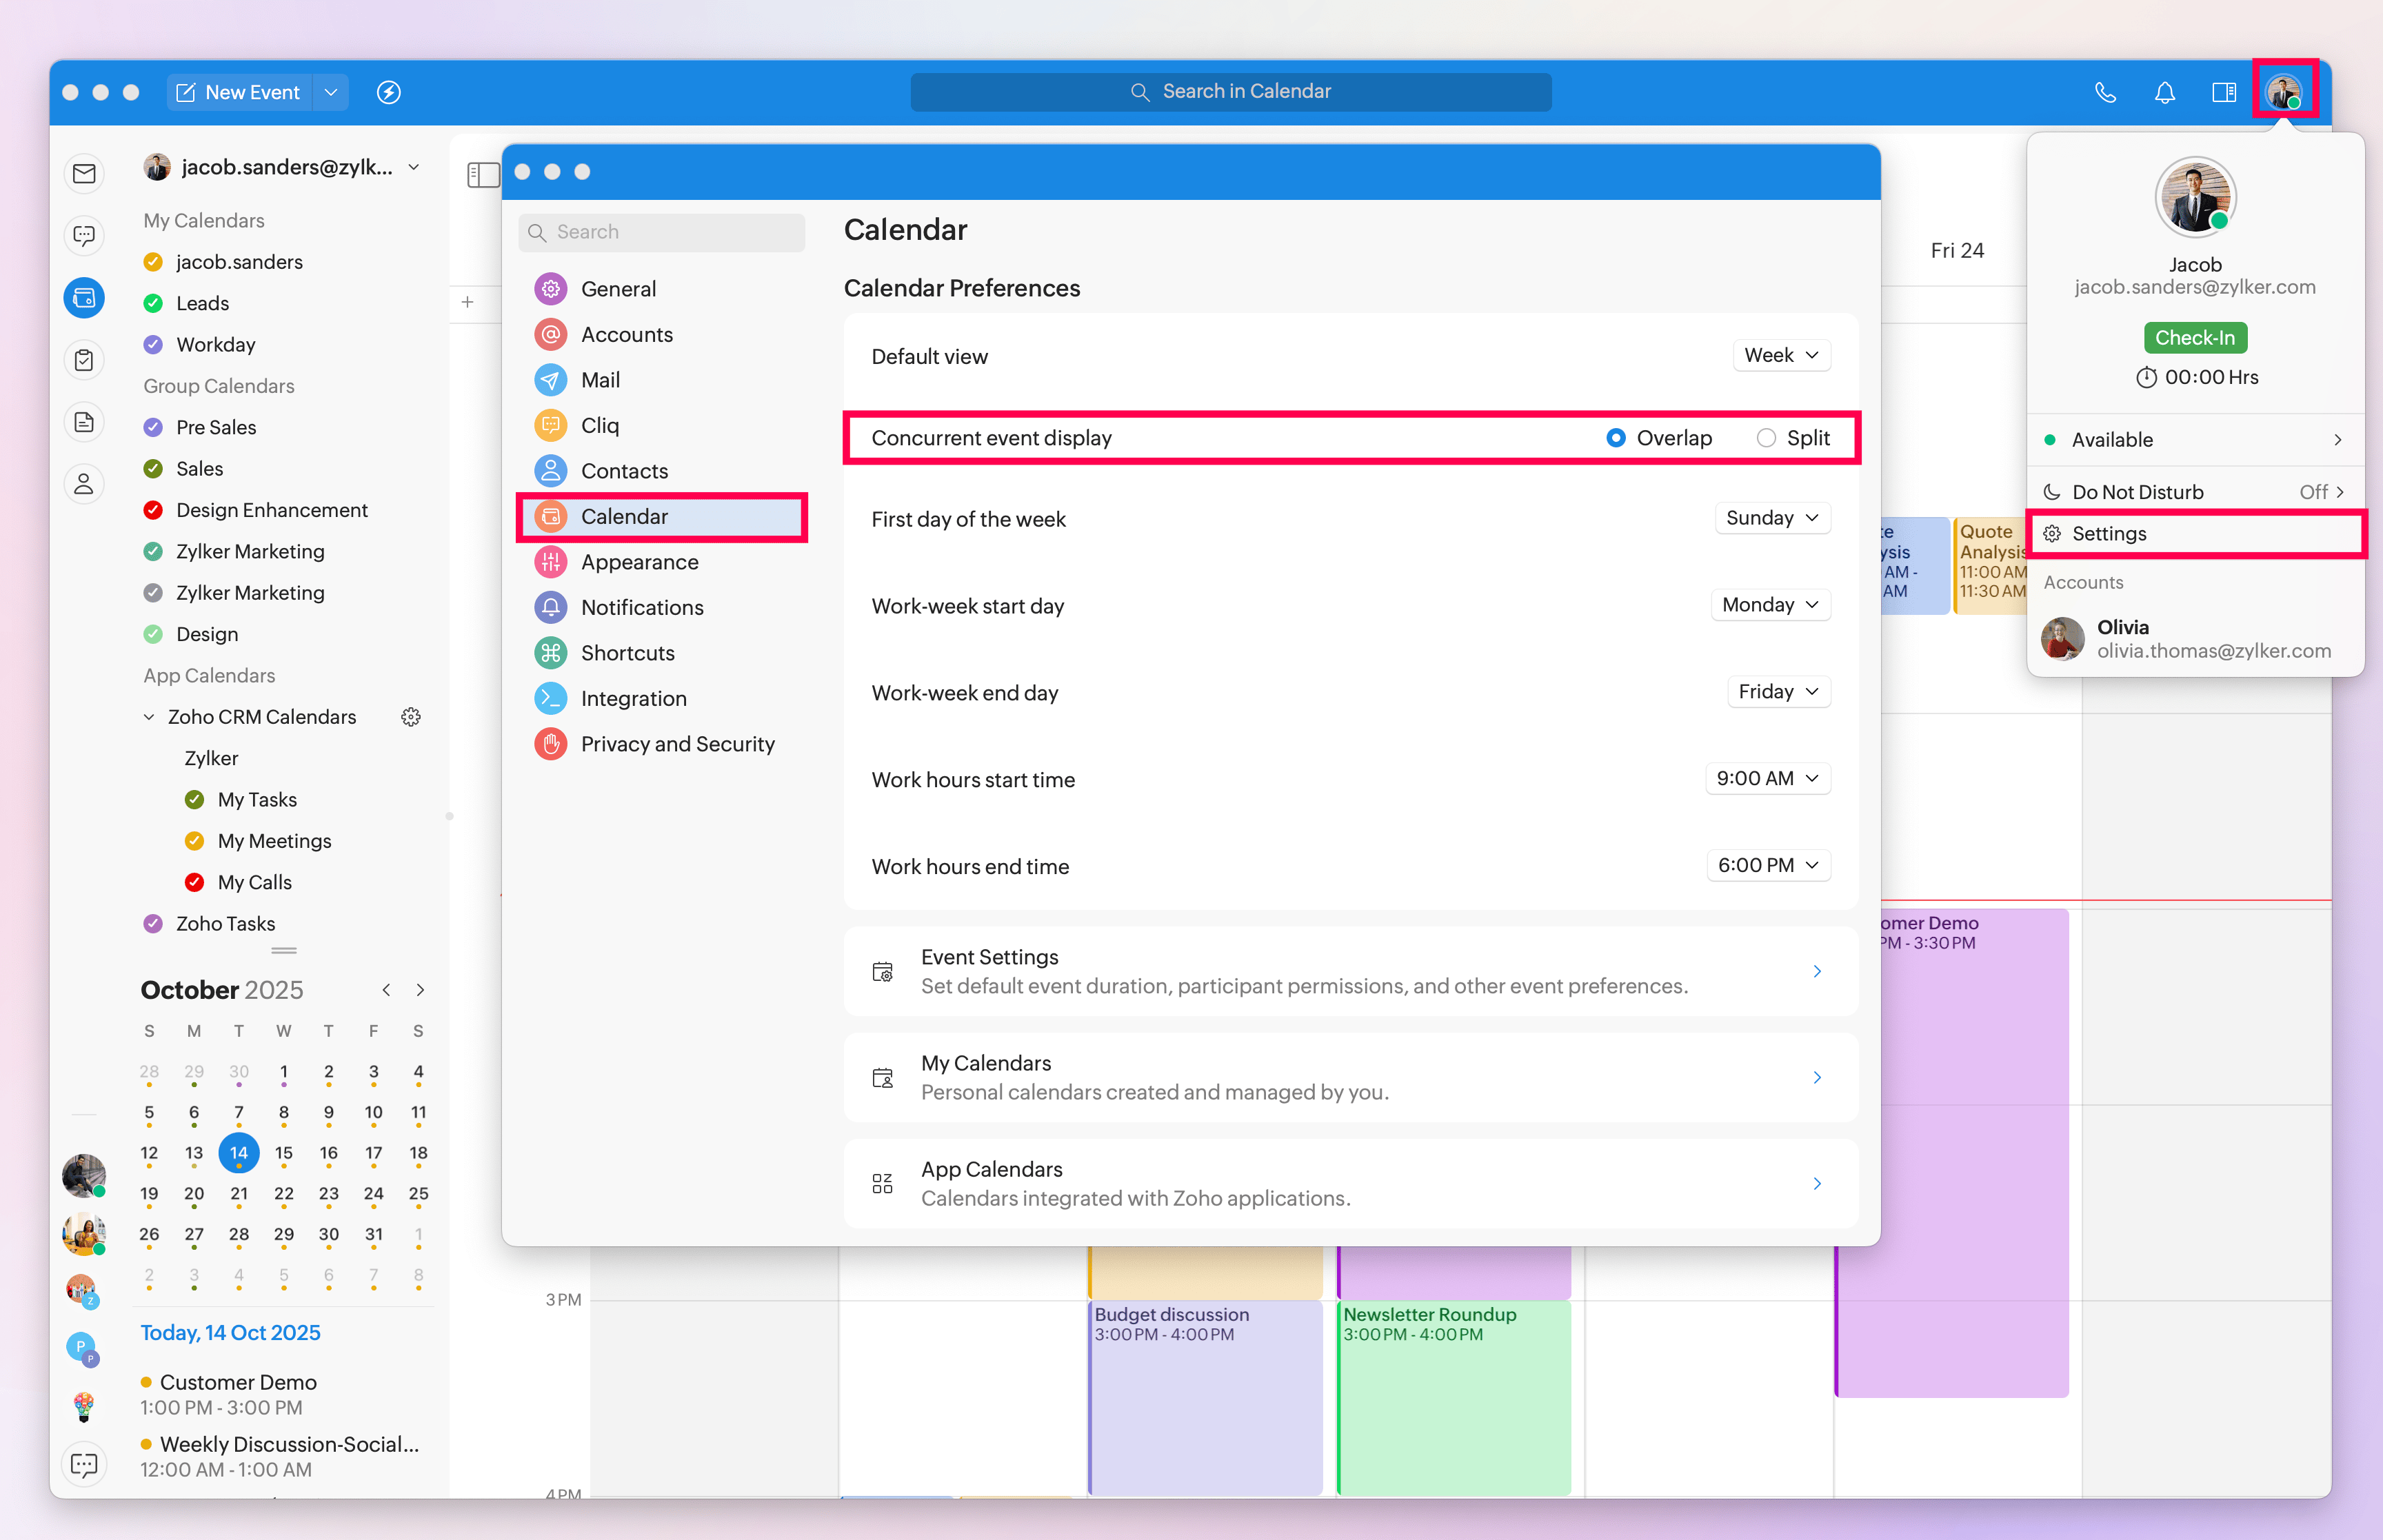Click the quick-action lightning icon beside New Event

coord(388,92)
